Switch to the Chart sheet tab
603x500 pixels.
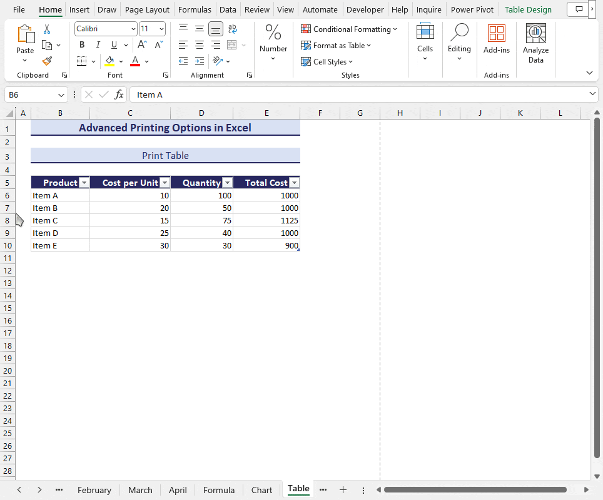pos(261,490)
